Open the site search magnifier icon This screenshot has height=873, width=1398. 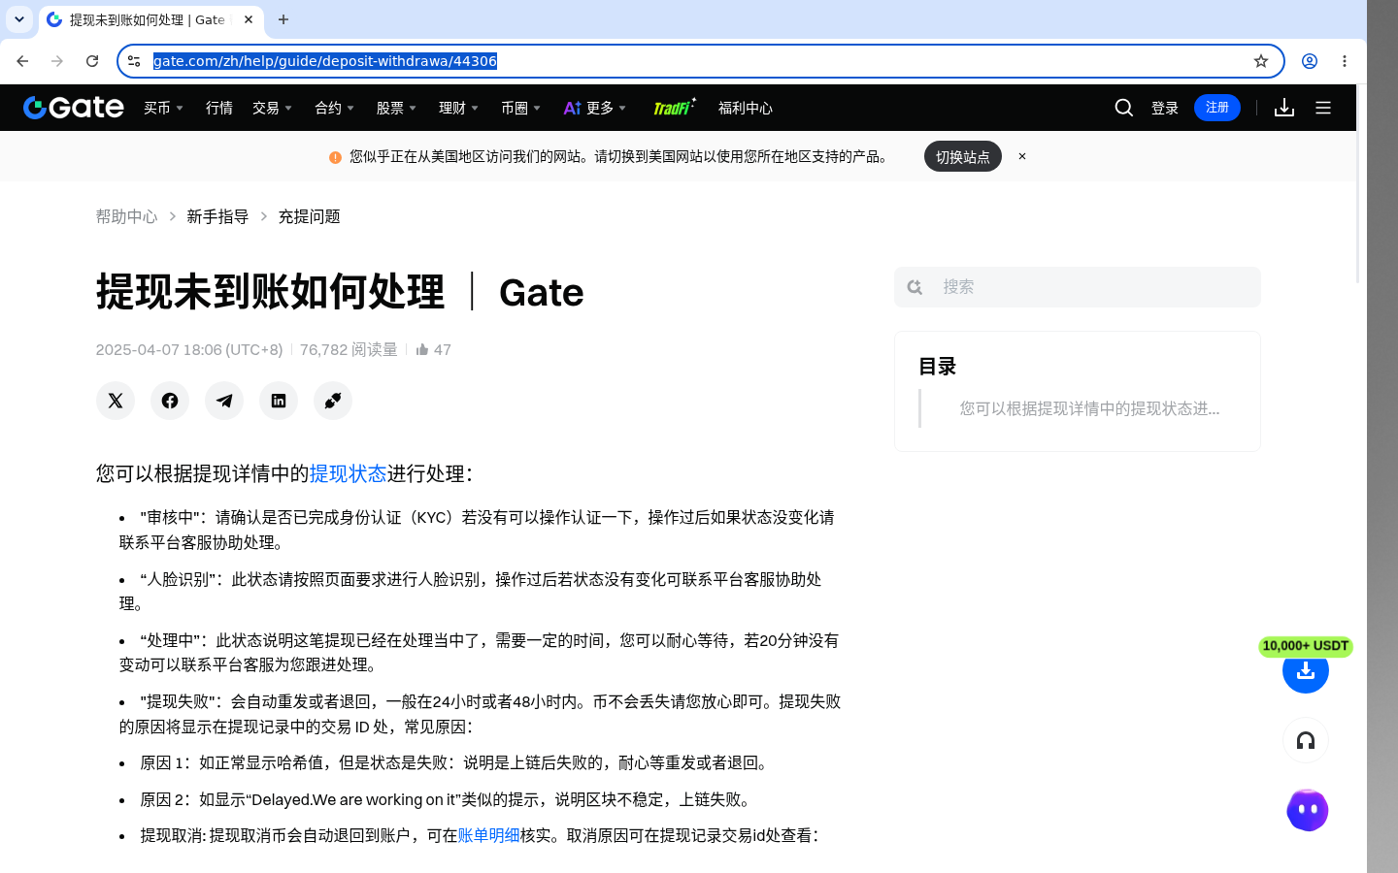click(x=1123, y=108)
